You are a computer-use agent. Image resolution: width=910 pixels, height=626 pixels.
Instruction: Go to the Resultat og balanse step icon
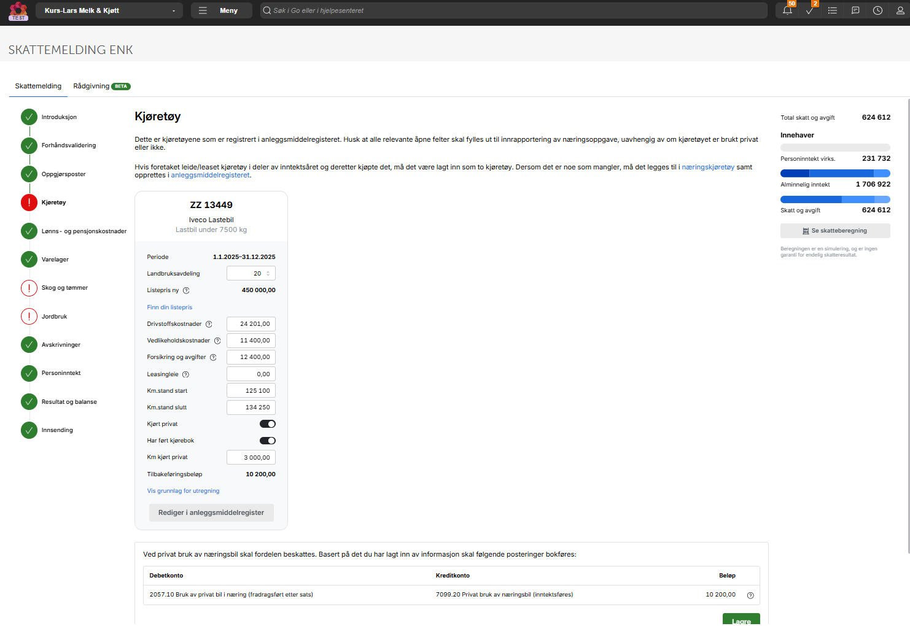29,402
